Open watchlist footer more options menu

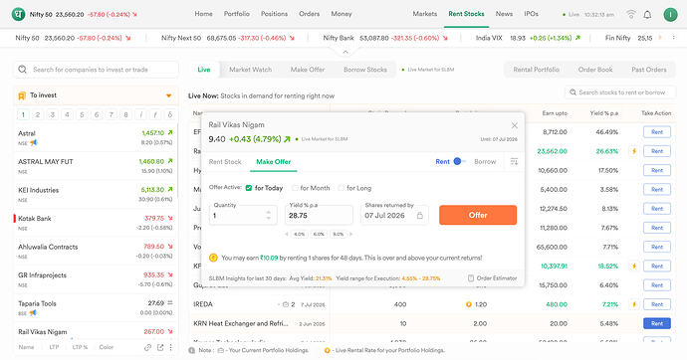click(171, 347)
